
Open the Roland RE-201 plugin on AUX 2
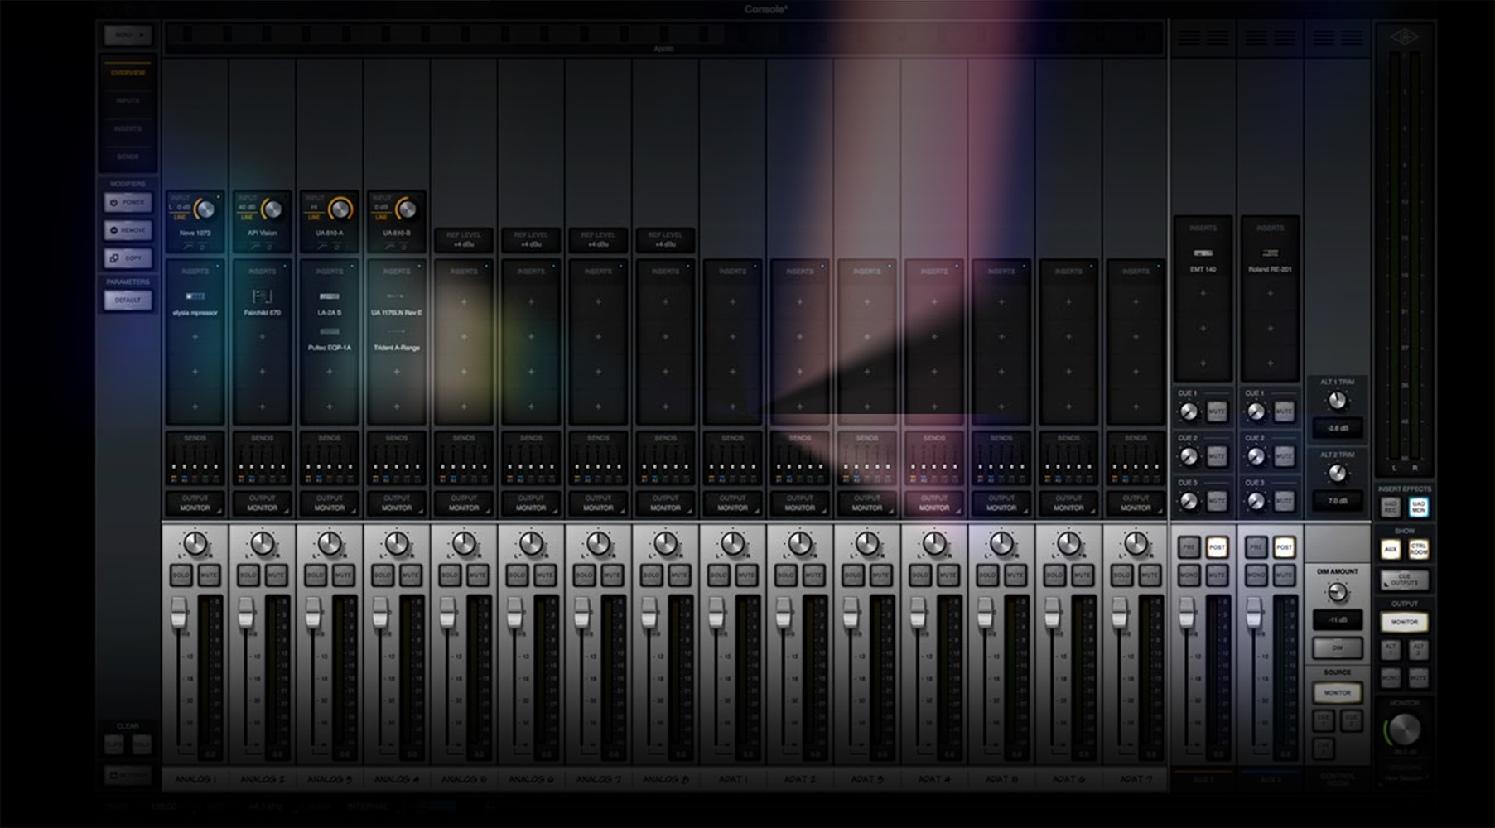[1270, 253]
